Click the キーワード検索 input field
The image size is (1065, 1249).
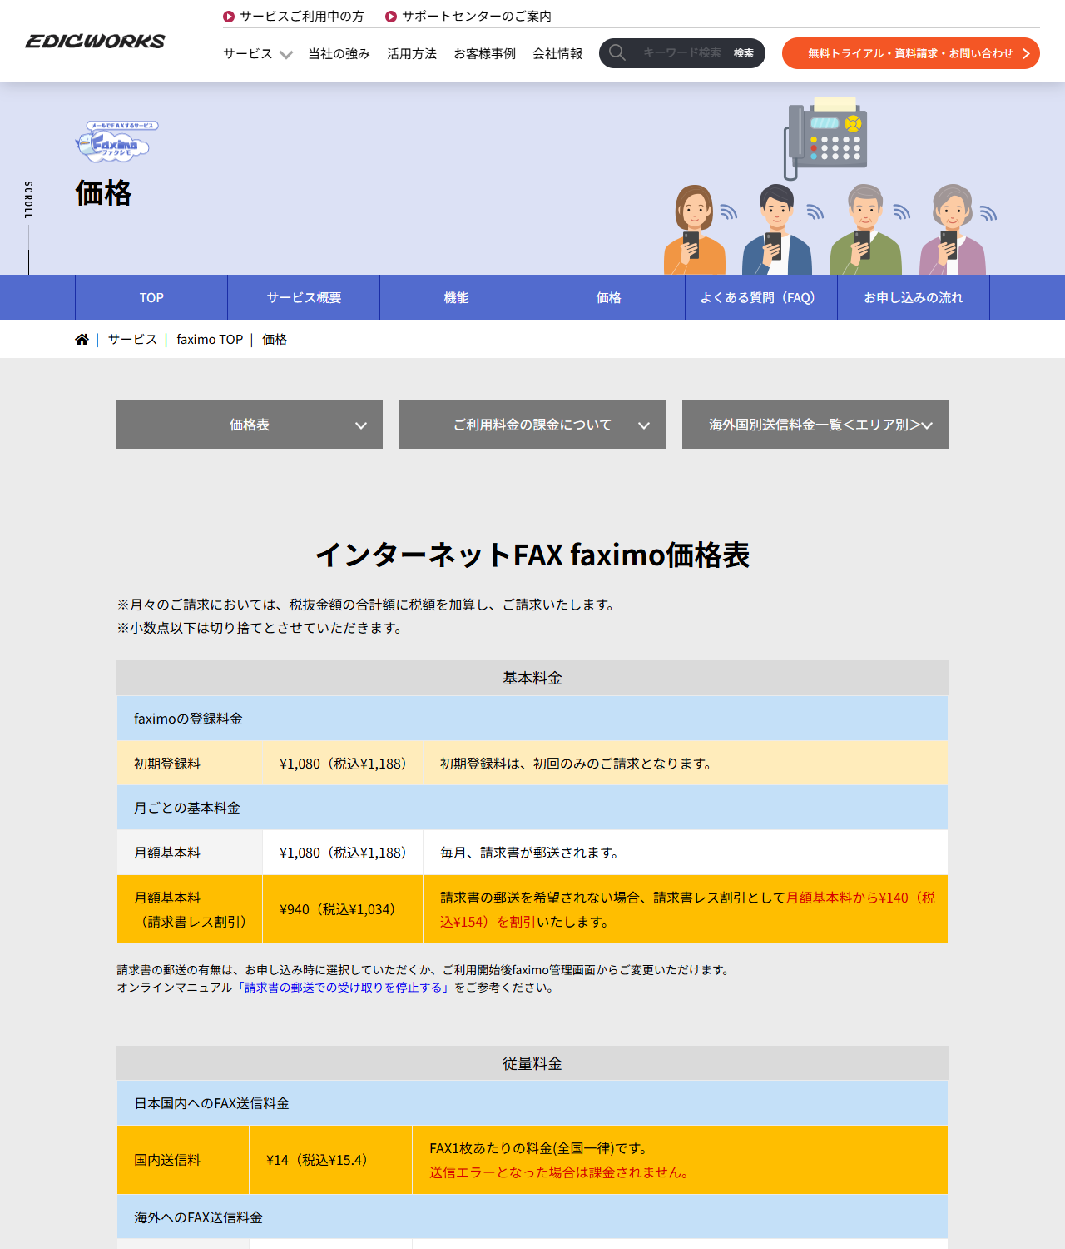coord(681,53)
